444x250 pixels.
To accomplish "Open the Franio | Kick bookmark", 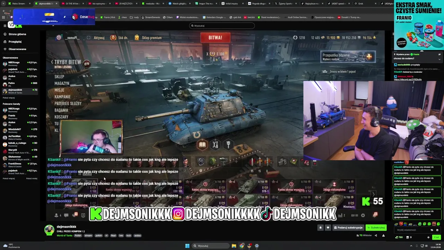I will pos(108,17).
